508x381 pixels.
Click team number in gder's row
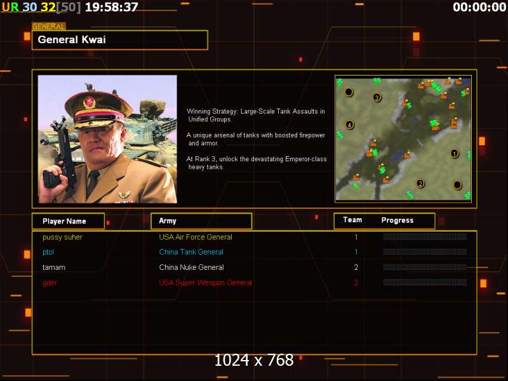[x=356, y=283]
